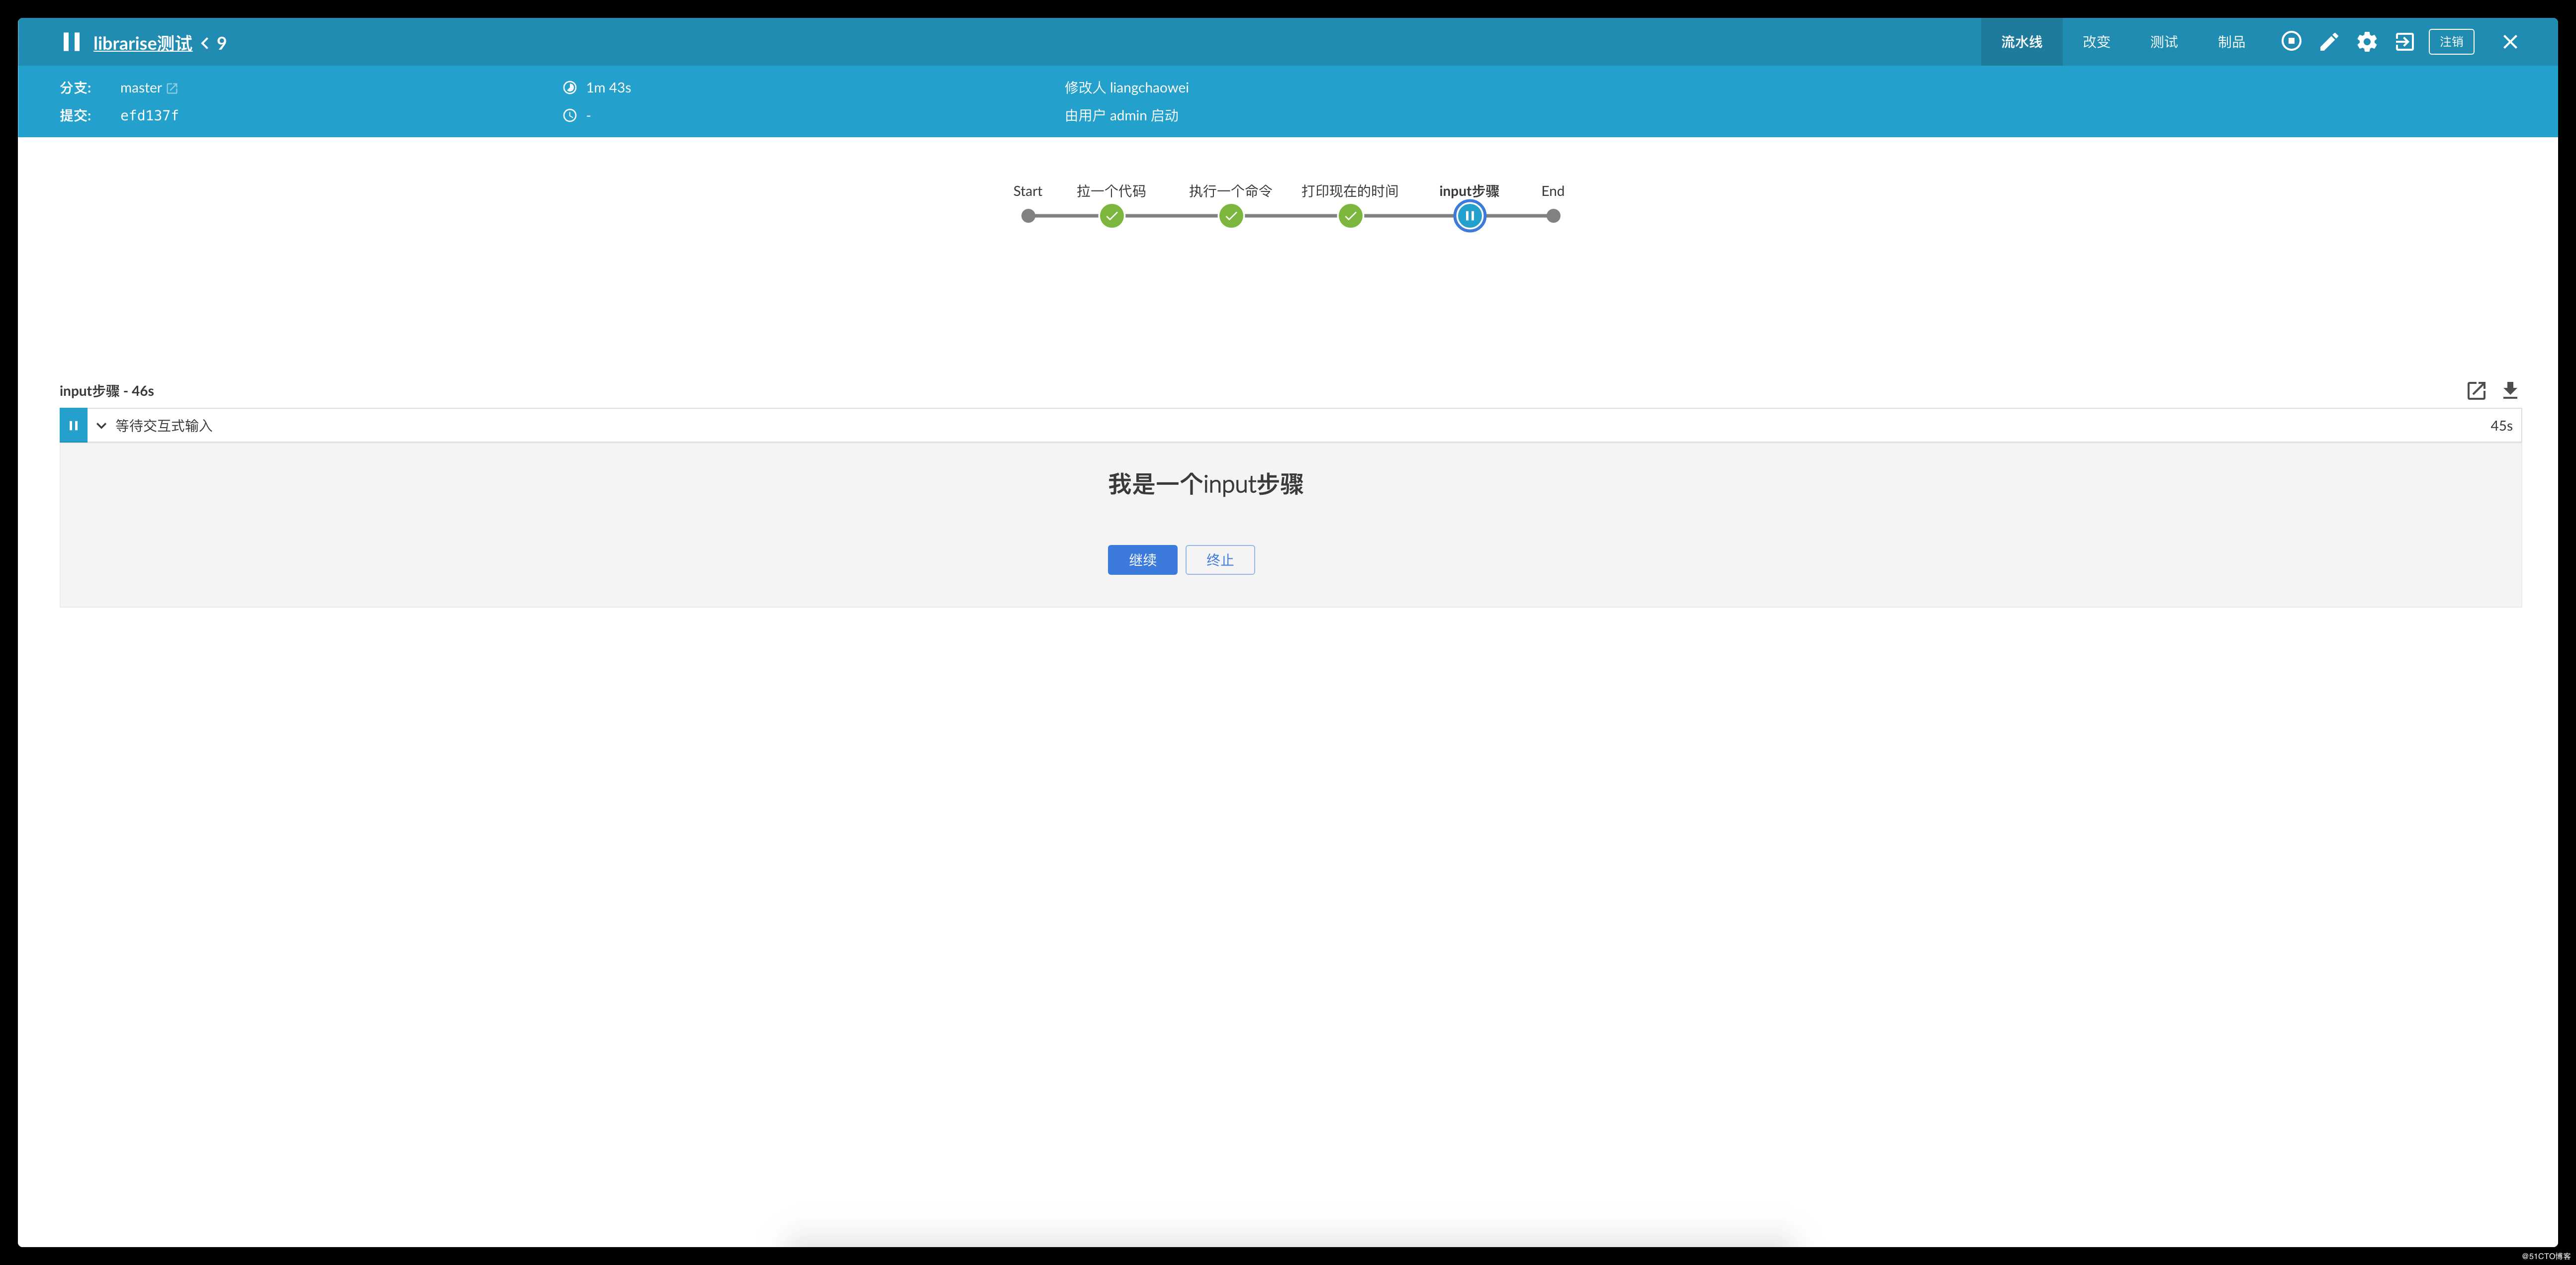This screenshot has width=2576, height=1265.
Task: Click the 45s step duration
Action: 2500,425
